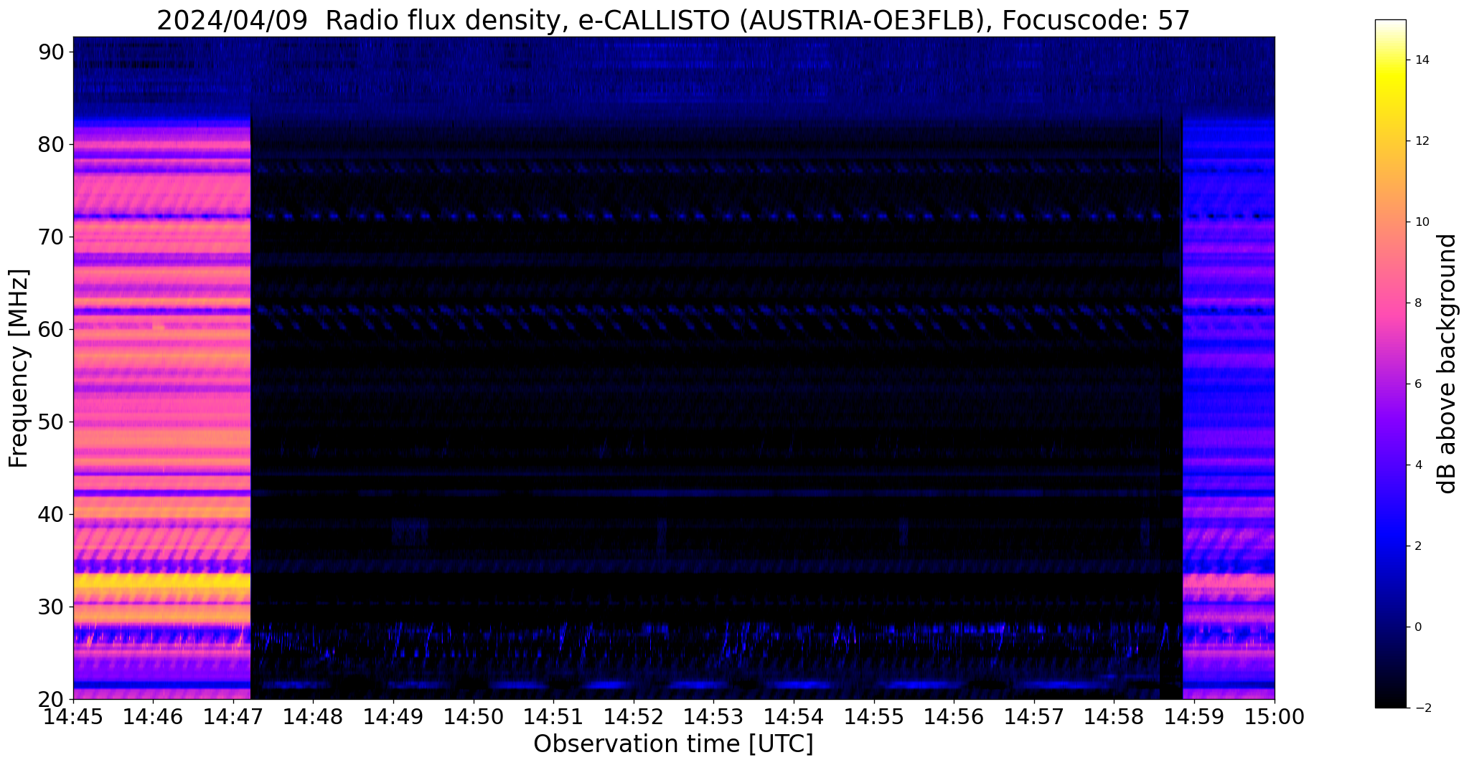The width and height of the screenshot is (1469, 765).
Task: Click the 14:57 time tick label
Action: point(1033,716)
